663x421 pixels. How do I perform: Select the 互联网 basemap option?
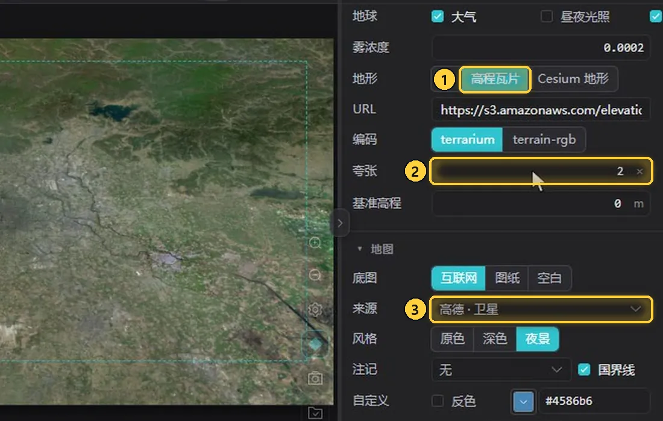tap(459, 278)
